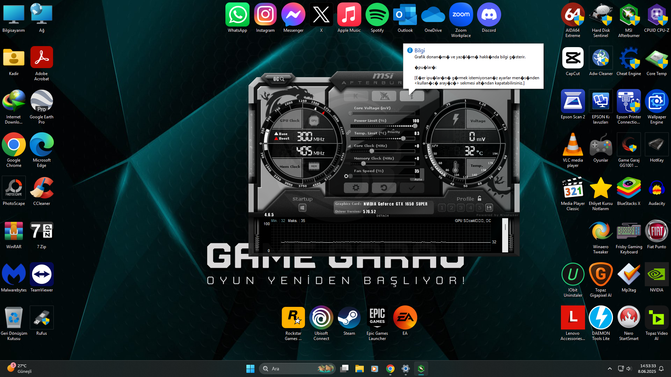Open the Afterburner info button
Viewport: 671px width, 377px height.
tap(412, 96)
